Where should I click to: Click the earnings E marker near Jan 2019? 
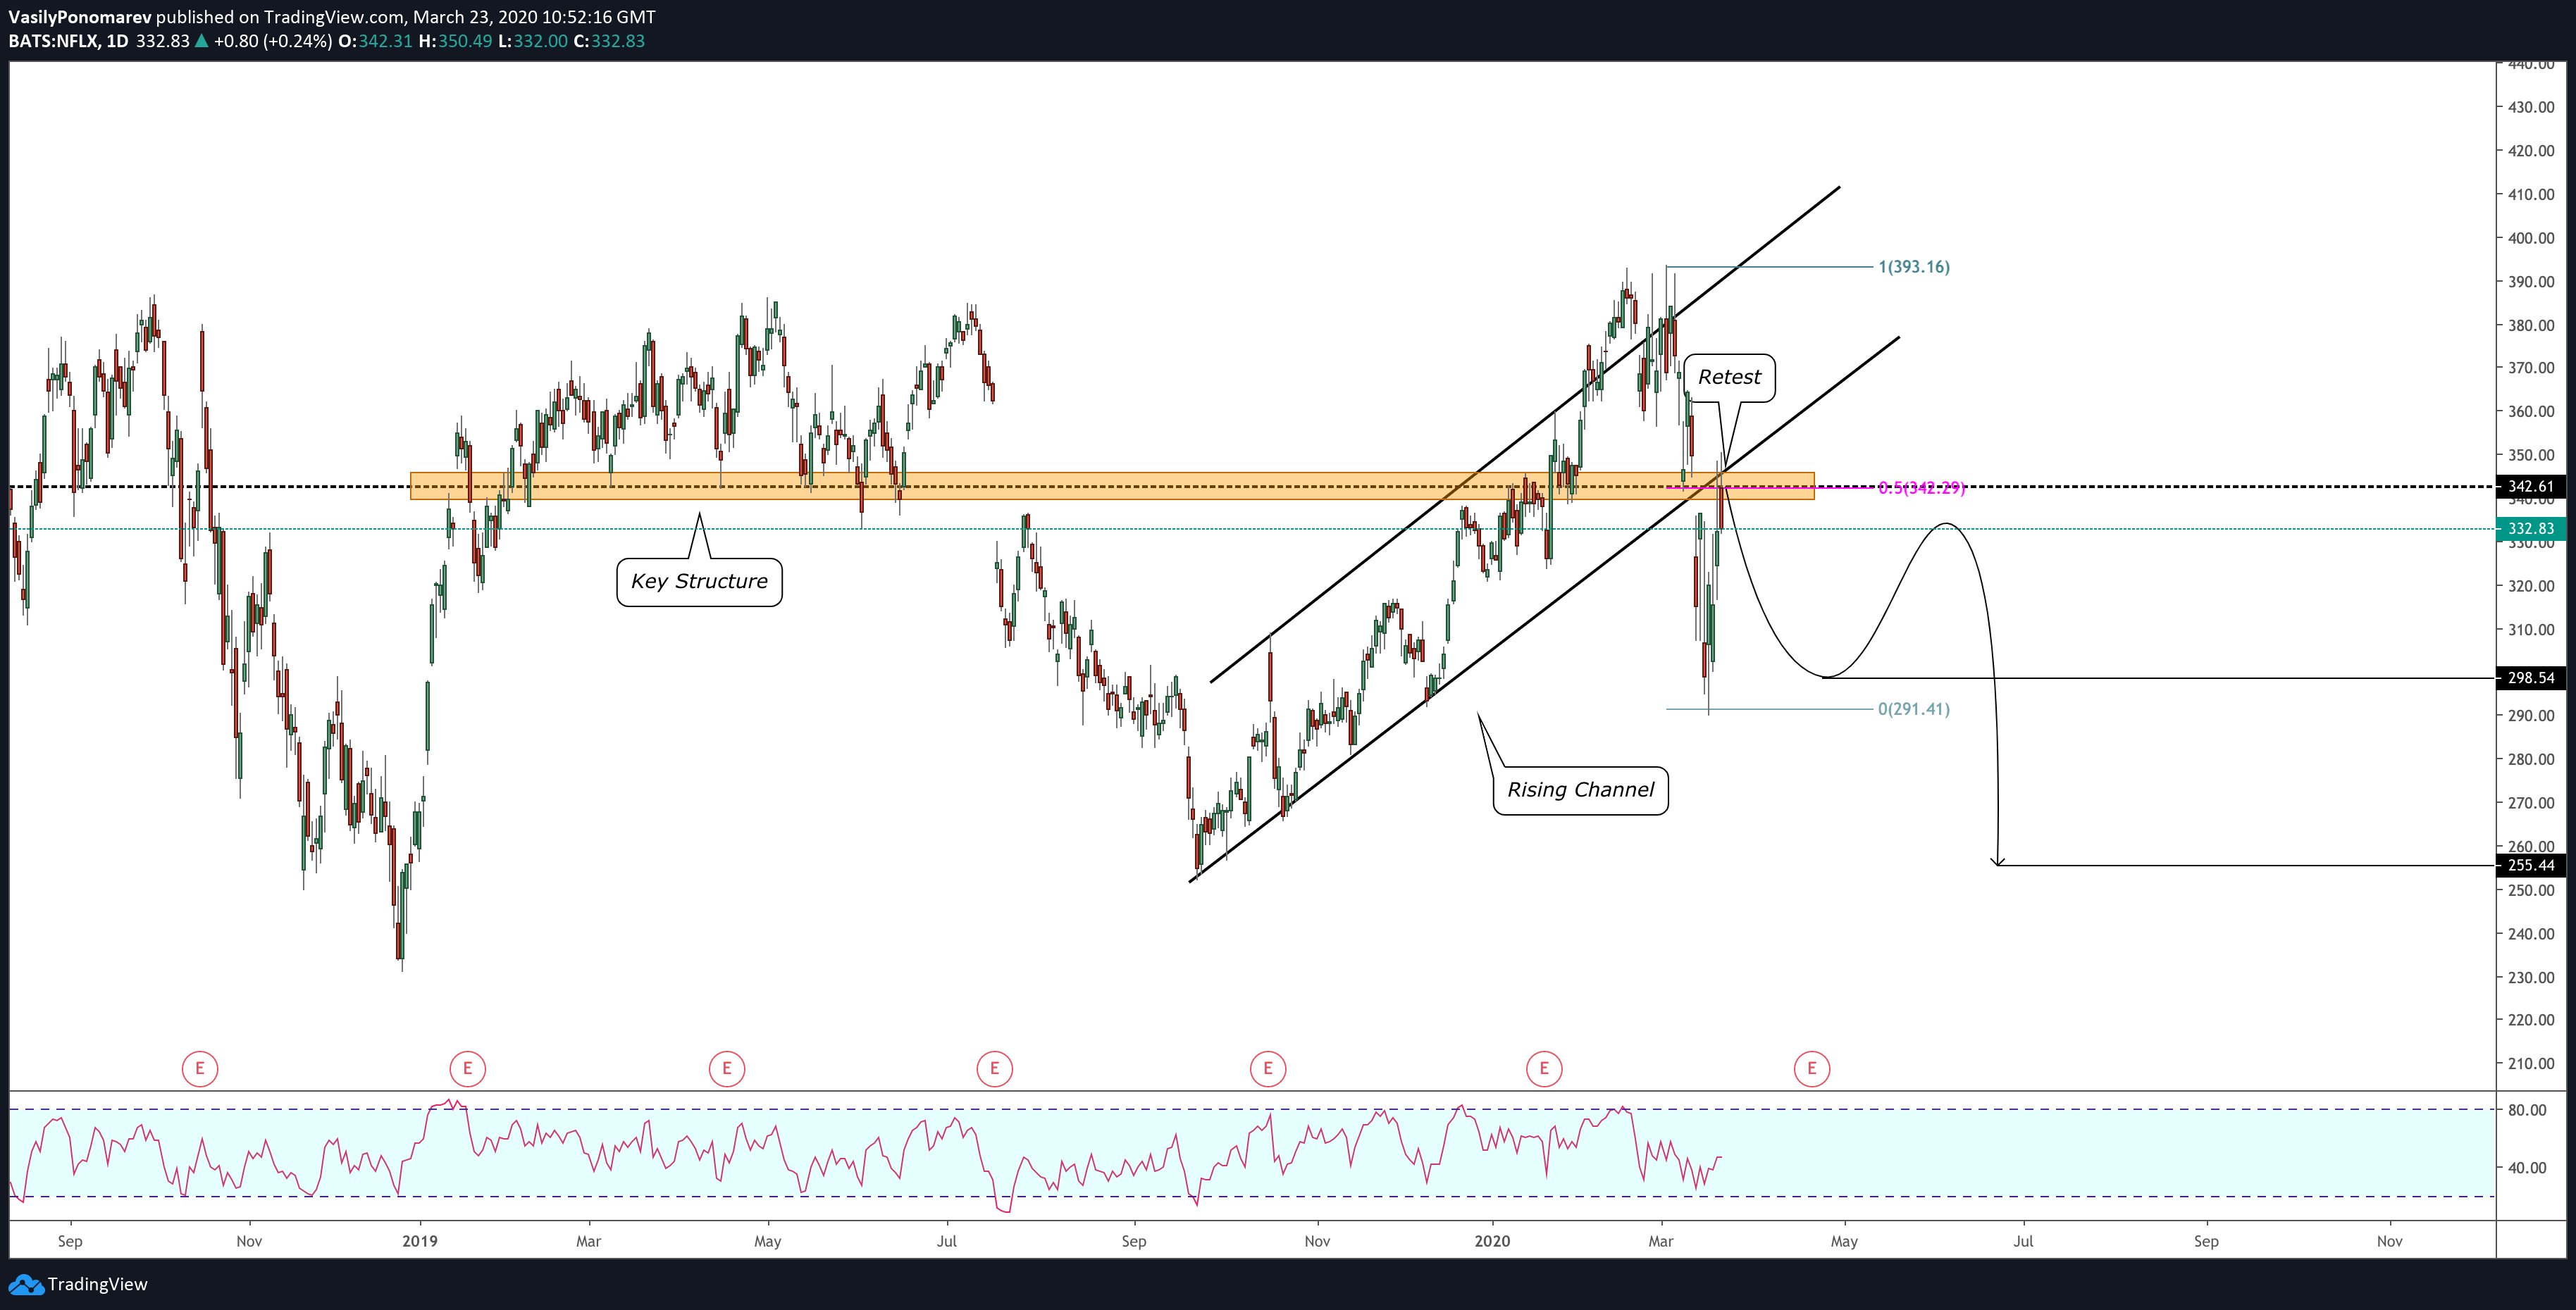pos(467,1068)
